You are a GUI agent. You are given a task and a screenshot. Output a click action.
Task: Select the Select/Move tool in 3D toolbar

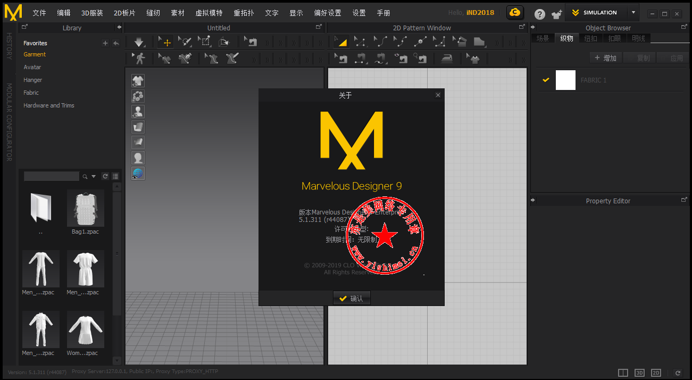[165, 42]
